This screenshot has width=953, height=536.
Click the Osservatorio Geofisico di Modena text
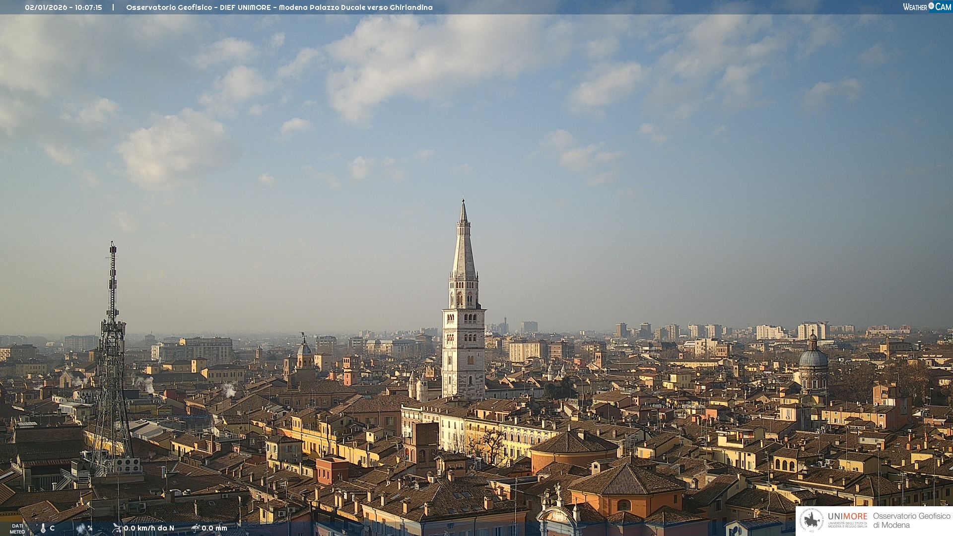[911, 520]
